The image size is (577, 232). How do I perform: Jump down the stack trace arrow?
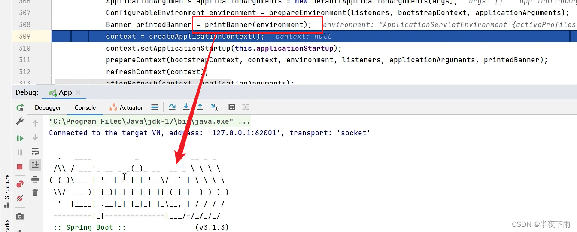click(35, 137)
